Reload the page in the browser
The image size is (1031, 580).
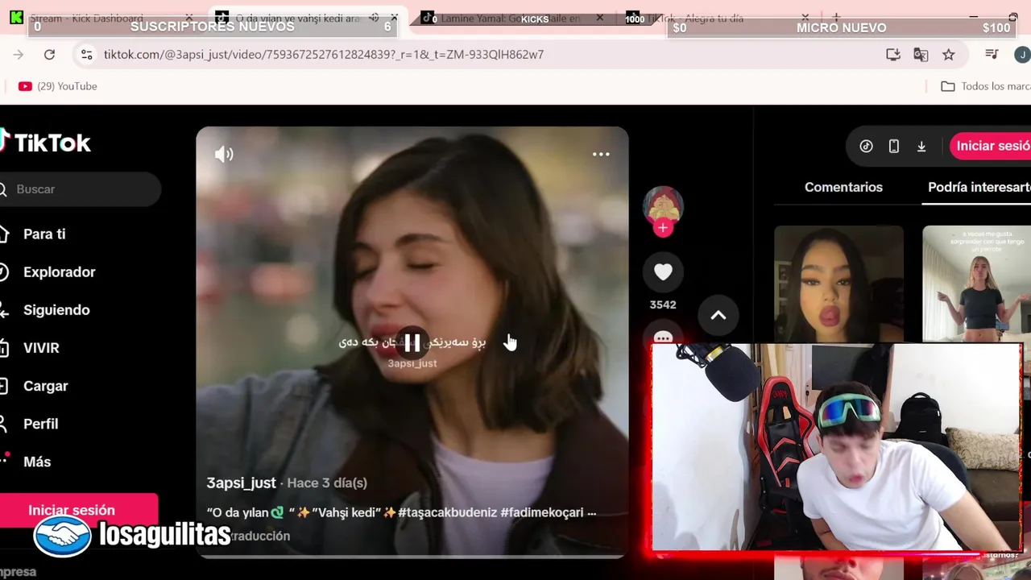point(49,54)
